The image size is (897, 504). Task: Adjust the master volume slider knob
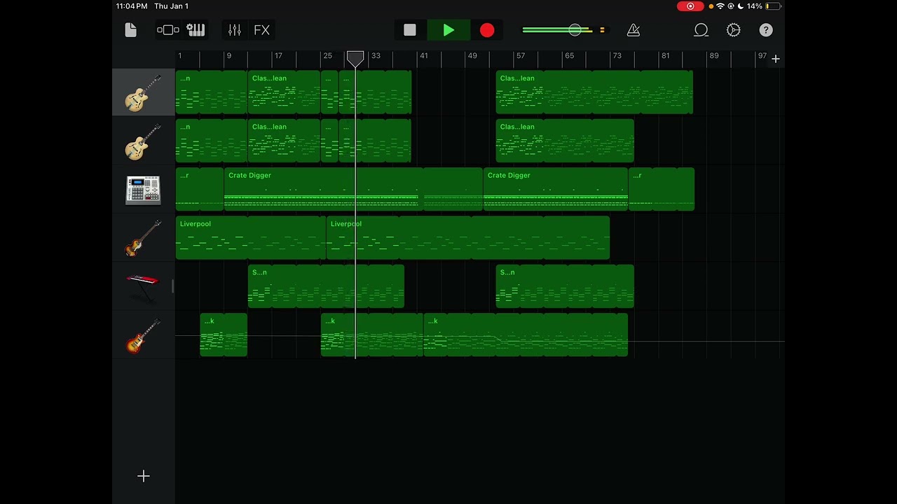click(x=575, y=30)
